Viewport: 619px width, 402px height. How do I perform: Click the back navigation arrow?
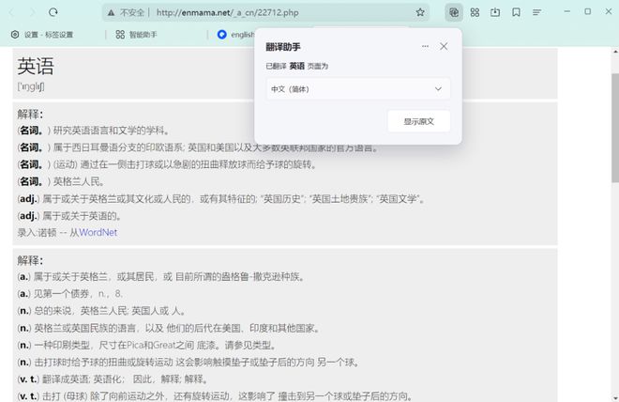tap(11, 12)
